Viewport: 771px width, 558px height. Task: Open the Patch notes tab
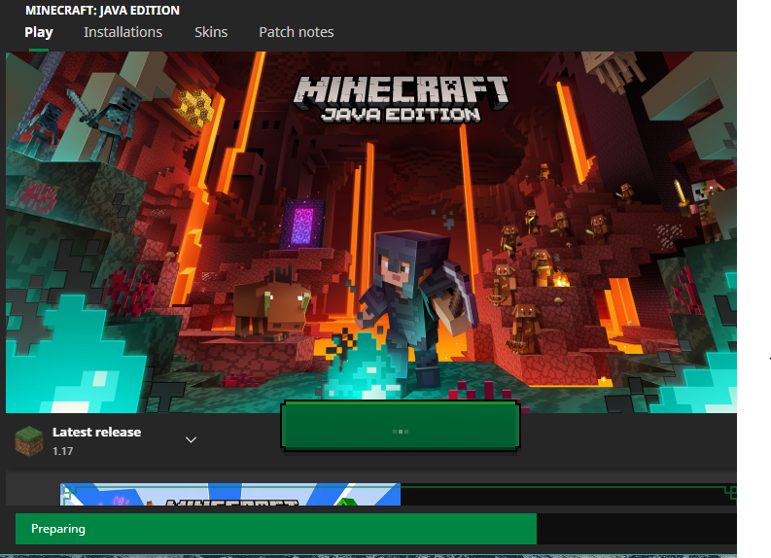click(x=296, y=32)
